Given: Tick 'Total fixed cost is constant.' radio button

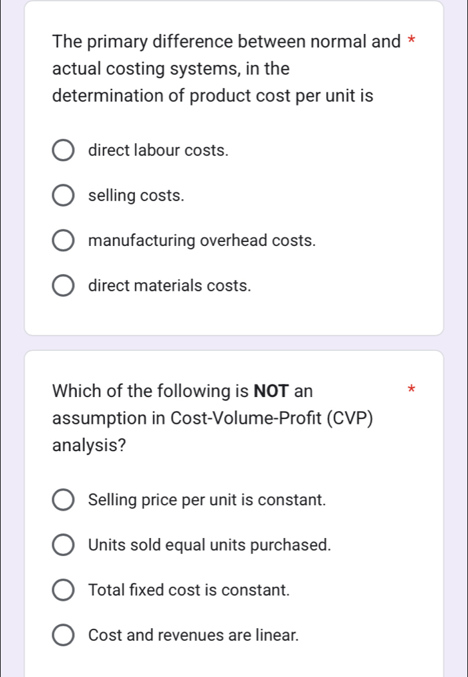Looking at the screenshot, I should point(64,591).
